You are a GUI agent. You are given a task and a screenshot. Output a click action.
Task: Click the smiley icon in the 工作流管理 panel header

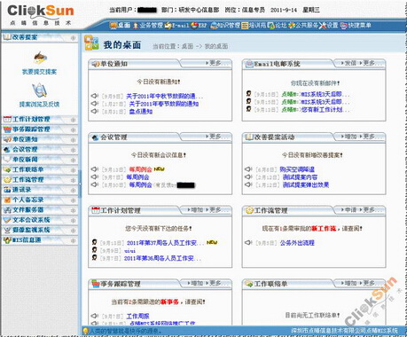pos(249,210)
